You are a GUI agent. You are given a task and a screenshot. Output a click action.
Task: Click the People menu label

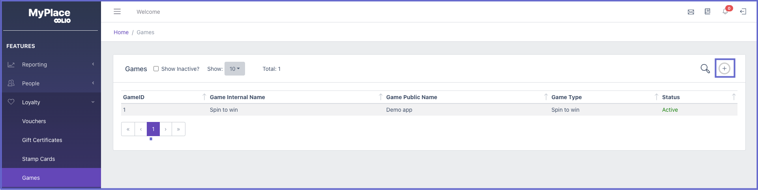pyautogui.click(x=31, y=83)
